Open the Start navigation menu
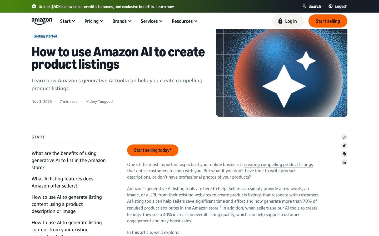The width and height of the screenshot is (379, 236). tap(67, 21)
